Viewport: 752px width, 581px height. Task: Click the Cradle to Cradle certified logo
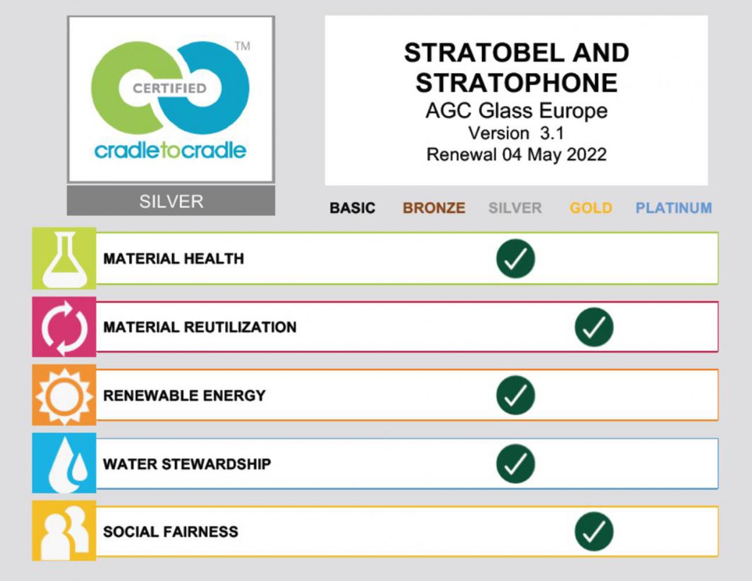point(171,99)
